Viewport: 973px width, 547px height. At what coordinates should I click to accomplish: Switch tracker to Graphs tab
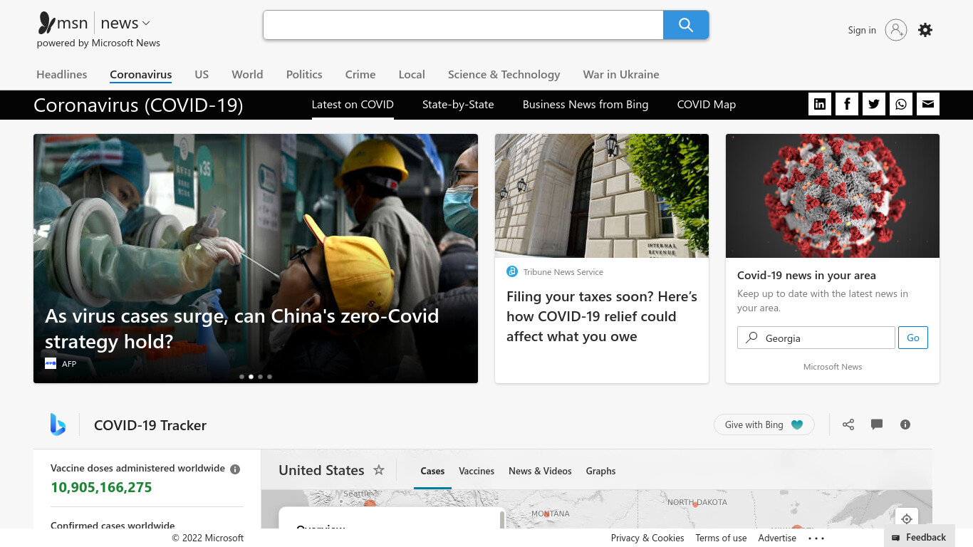tap(600, 471)
